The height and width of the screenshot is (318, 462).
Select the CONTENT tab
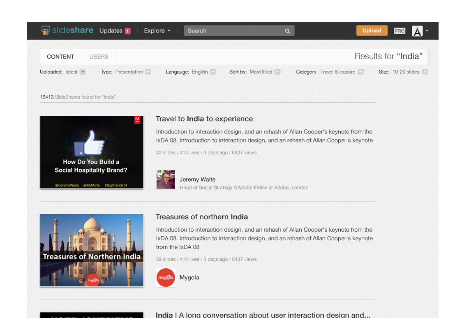(x=60, y=56)
